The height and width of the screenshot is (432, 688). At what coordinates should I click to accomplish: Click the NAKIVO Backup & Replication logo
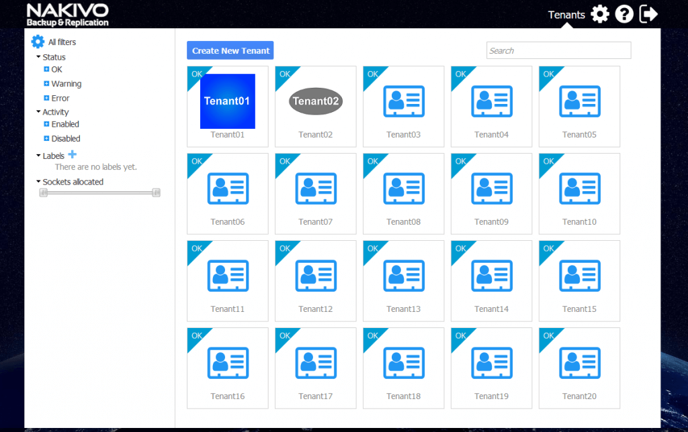point(68,15)
